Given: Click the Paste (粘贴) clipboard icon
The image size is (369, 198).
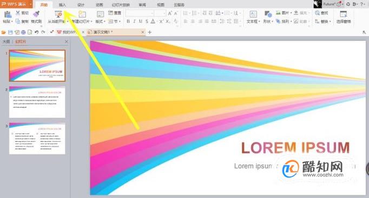Looking at the screenshot, I should (8, 15).
